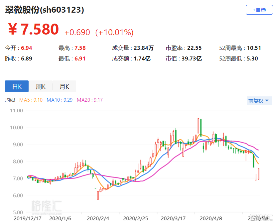Screen dimensions: 275x223
Task: Click the 6.00 price axis label
Action: point(18,195)
